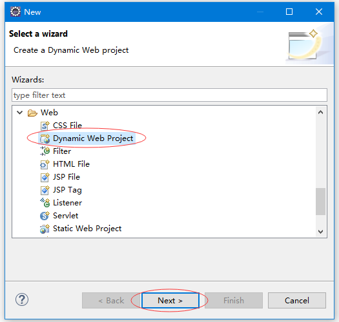Viewport: 339px width, 322px height.
Task: Click the scroll down arrow in wizard list
Action: point(321,232)
